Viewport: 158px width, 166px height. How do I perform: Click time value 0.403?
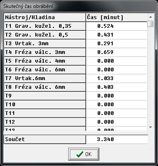105,87
